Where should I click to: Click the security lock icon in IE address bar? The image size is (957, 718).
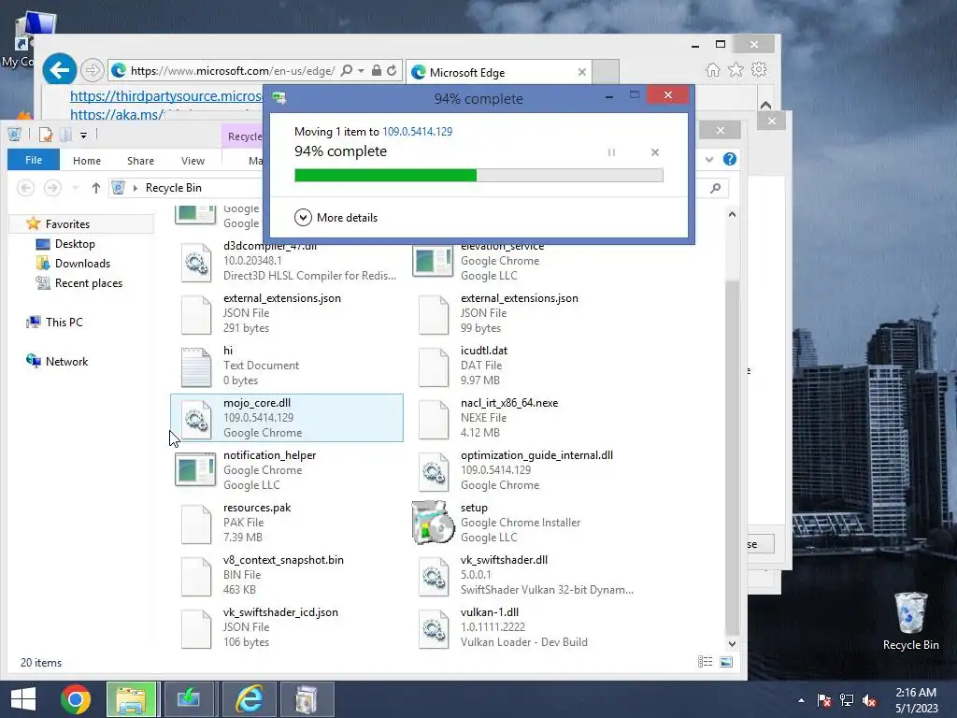tap(377, 71)
